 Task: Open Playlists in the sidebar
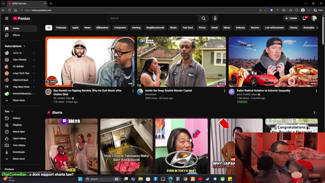(x=20, y=125)
